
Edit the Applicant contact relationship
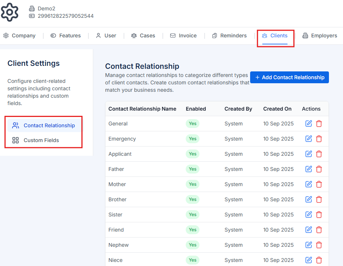tap(309, 154)
